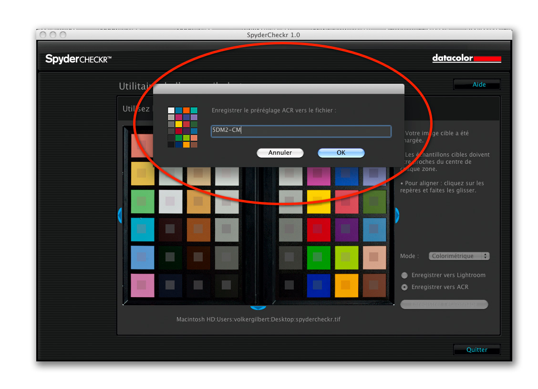Click the preset file name input field
The height and width of the screenshot is (389, 538).
point(301,131)
